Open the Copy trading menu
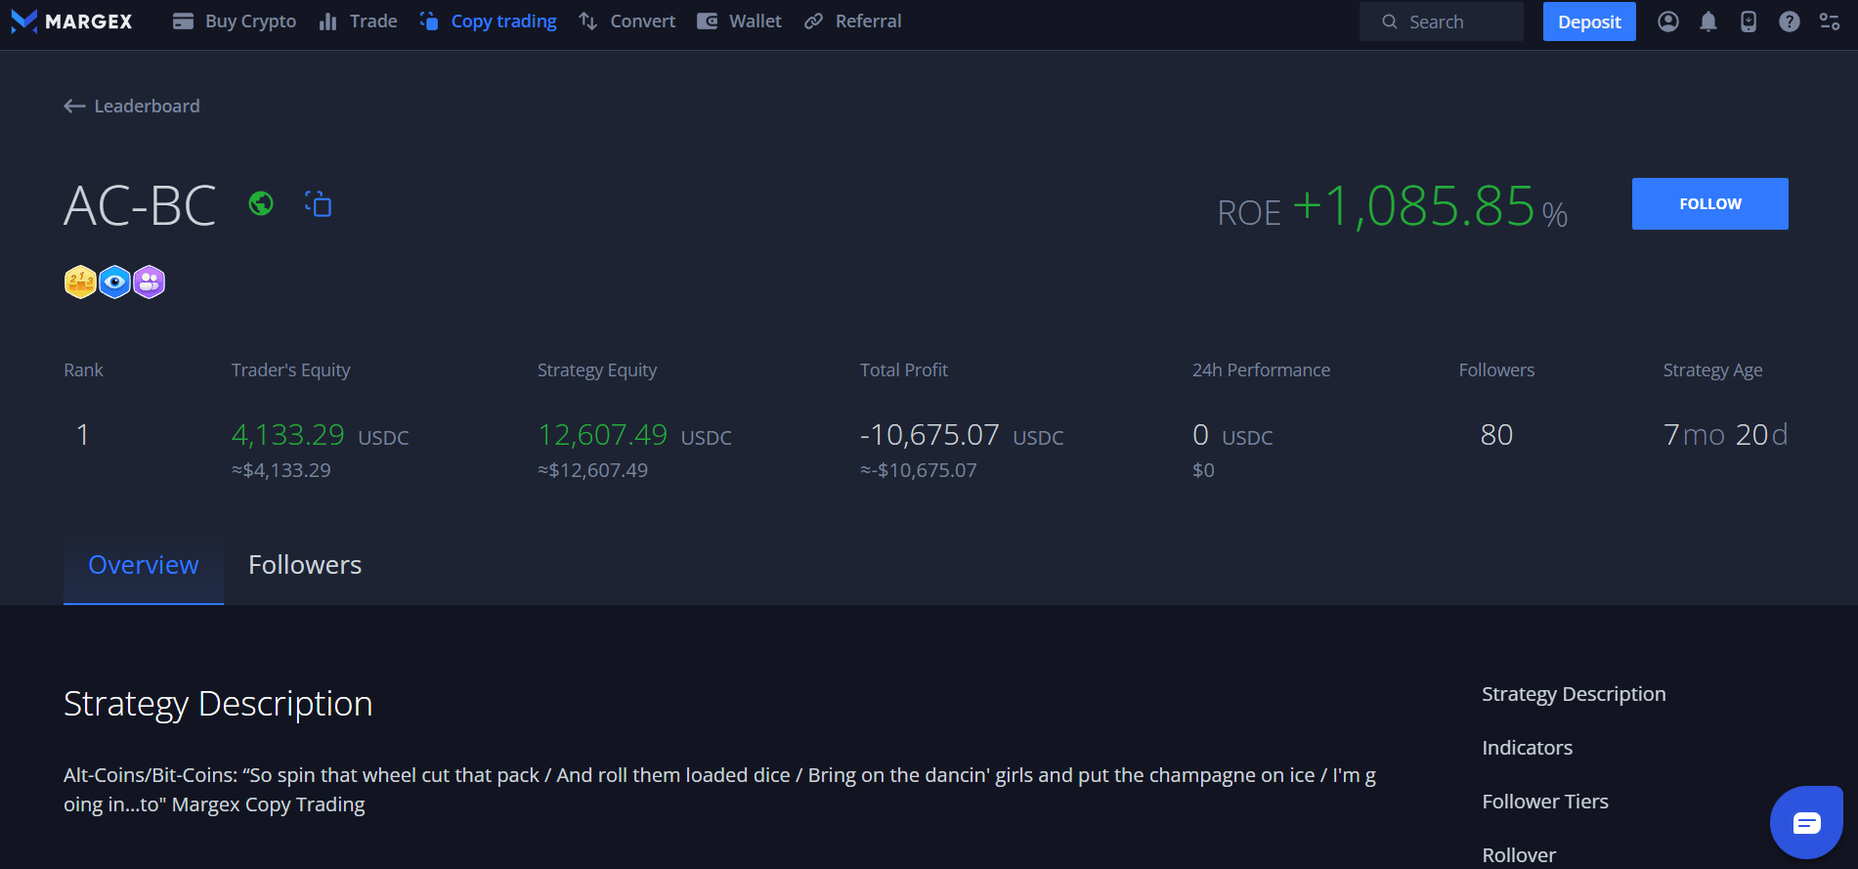Viewport: 1858px width, 869px height. 489,22
